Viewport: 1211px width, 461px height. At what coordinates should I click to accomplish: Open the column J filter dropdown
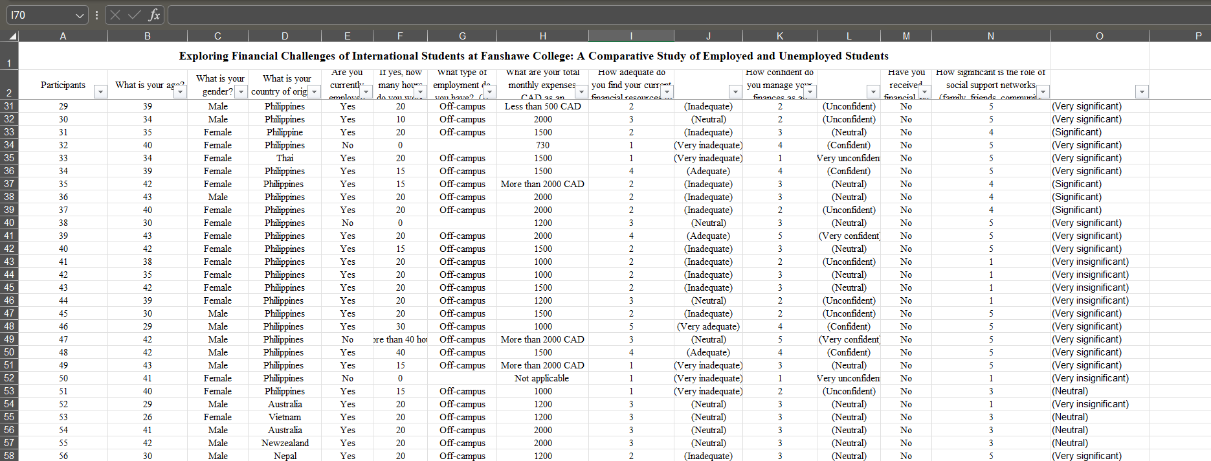click(x=735, y=92)
